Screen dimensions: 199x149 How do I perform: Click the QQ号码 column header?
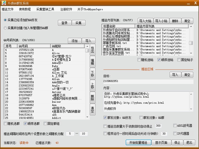pos(34,46)
